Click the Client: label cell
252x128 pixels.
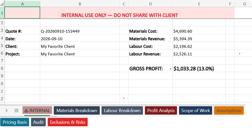coord(22,46)
